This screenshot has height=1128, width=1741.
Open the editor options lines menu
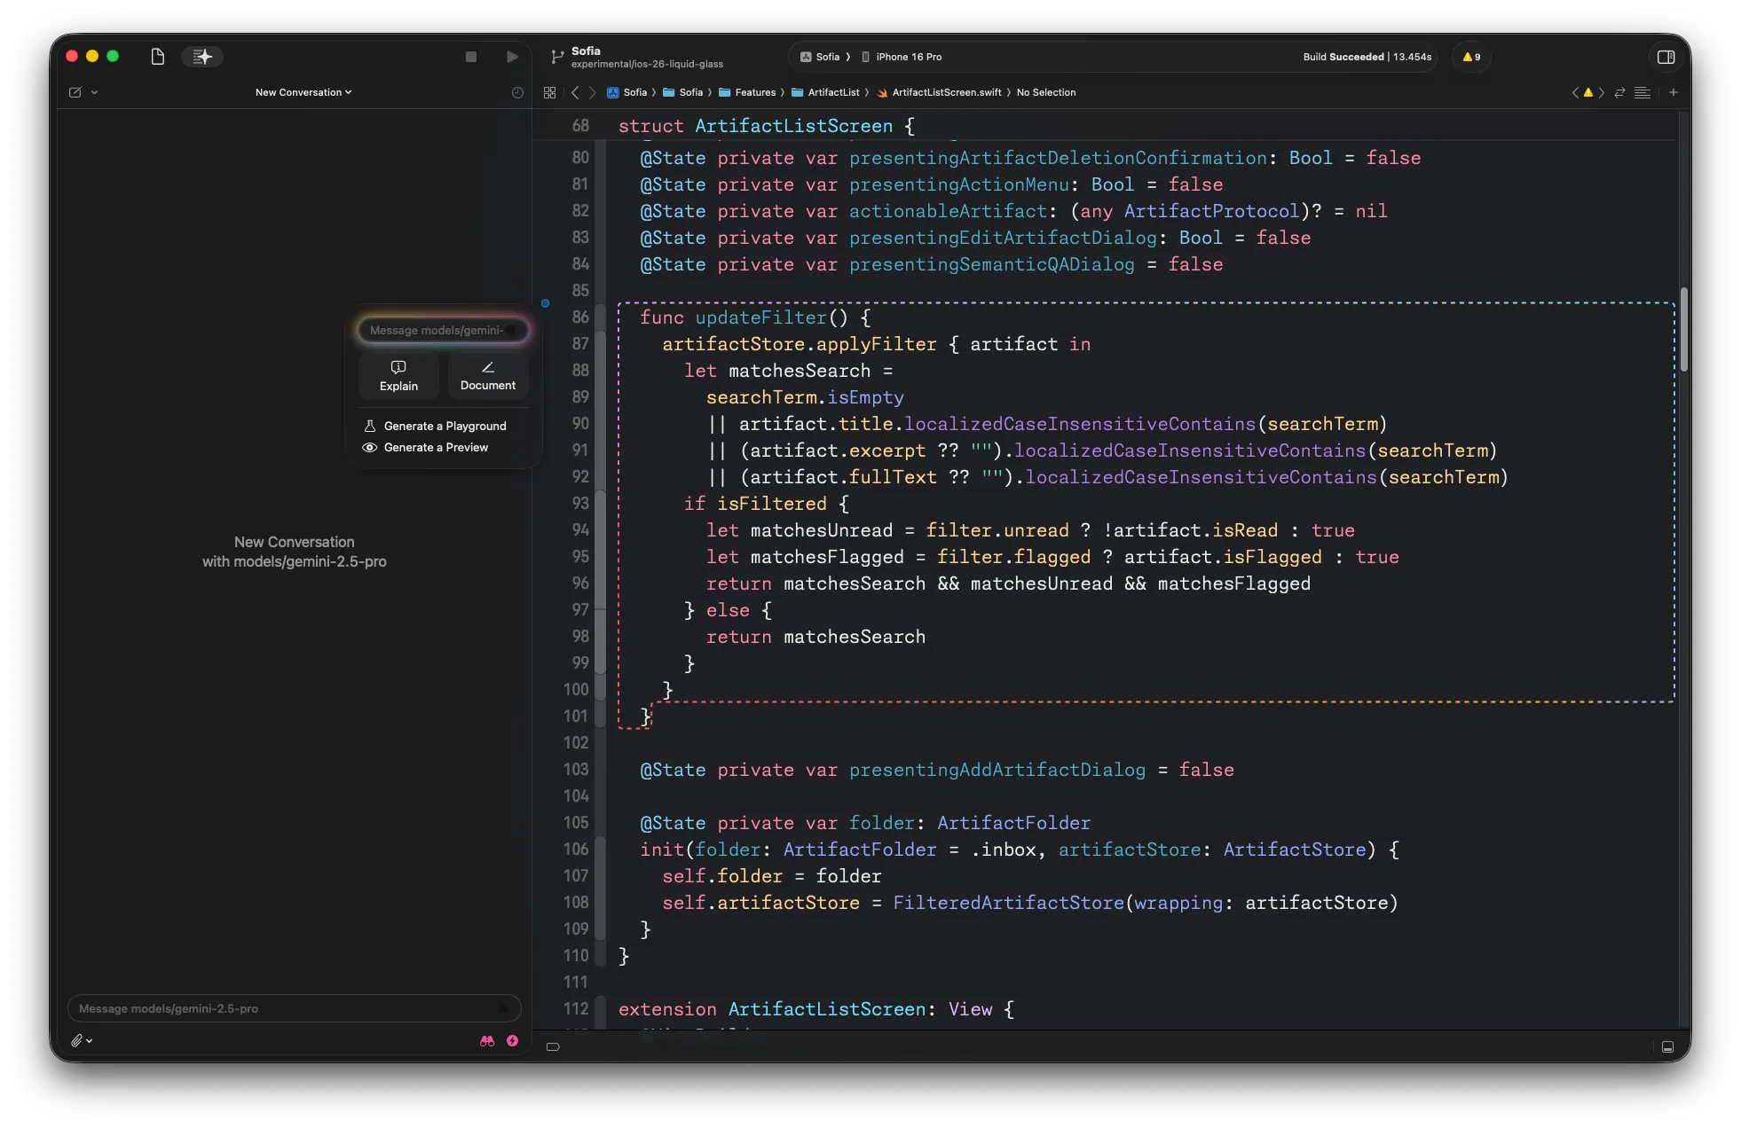[1643, 92]
